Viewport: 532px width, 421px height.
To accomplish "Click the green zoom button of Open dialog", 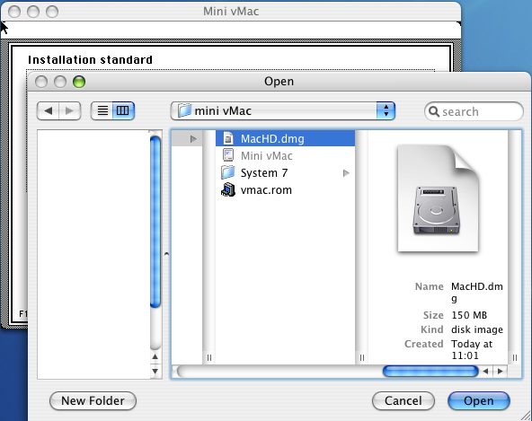I will 79,82.
